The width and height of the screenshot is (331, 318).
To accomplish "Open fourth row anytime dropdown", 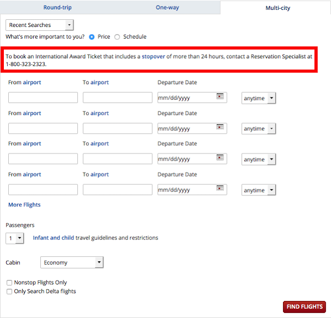I will pos(259,190).
